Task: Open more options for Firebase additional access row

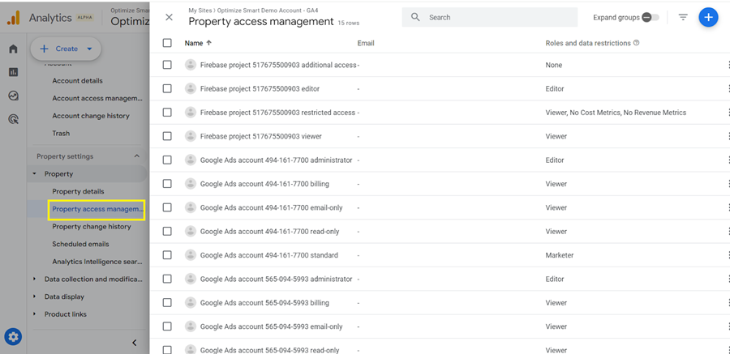Action: click(x=728, y=65)
